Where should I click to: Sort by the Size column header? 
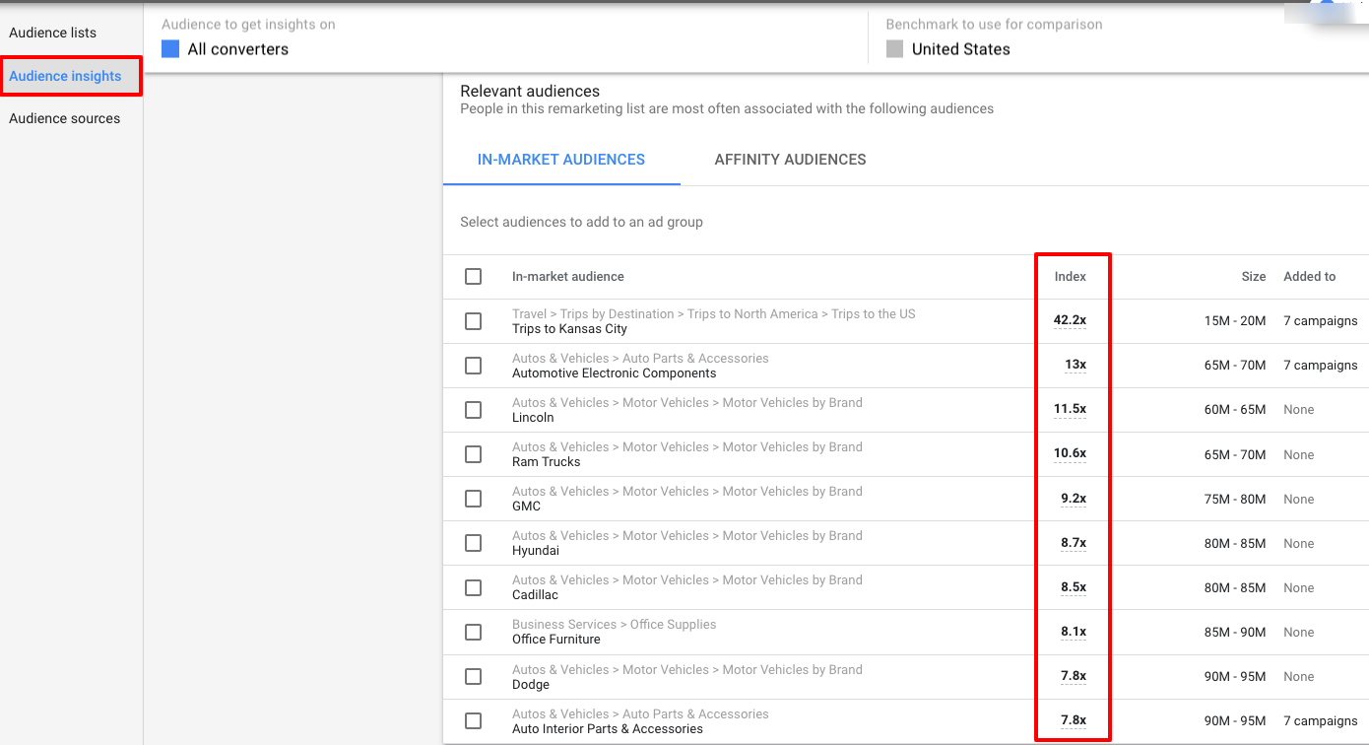pos(1254,276)
